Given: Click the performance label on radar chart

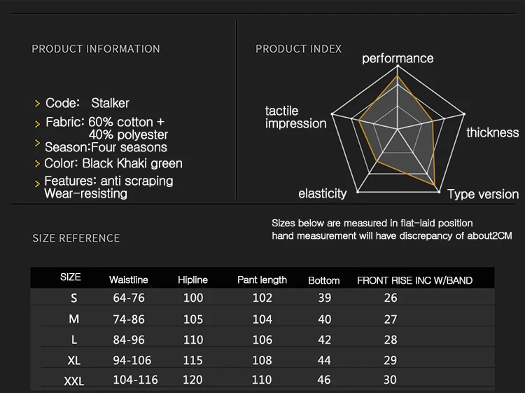Looking at the screenshot, I should [398, 59].
